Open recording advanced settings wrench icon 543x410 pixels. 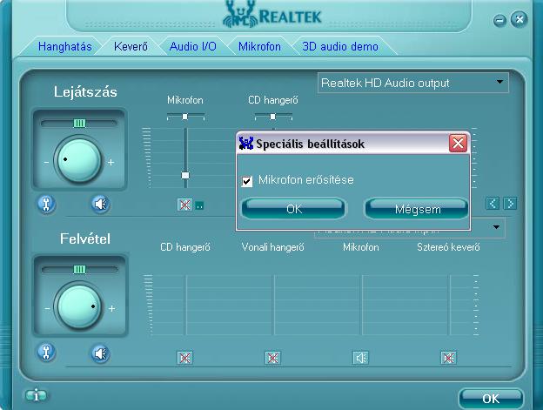pos(46,353)
